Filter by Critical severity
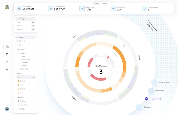Screen dimensions: 178x115 click(22, 81)
